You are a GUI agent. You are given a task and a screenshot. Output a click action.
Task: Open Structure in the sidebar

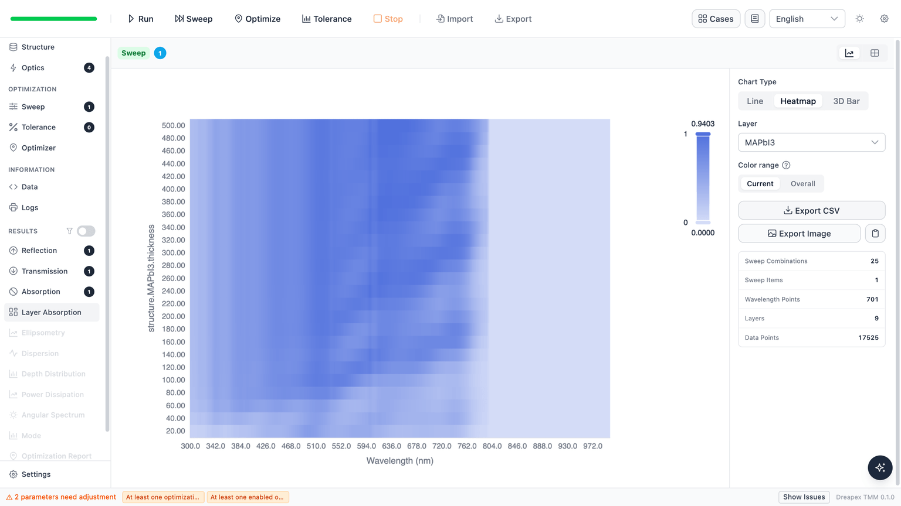[52, 47]
